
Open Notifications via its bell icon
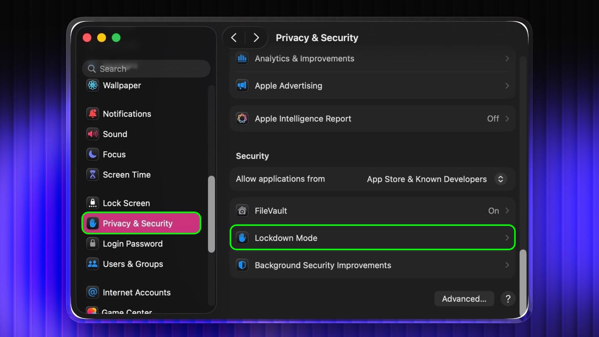click(x=92, y=114)
